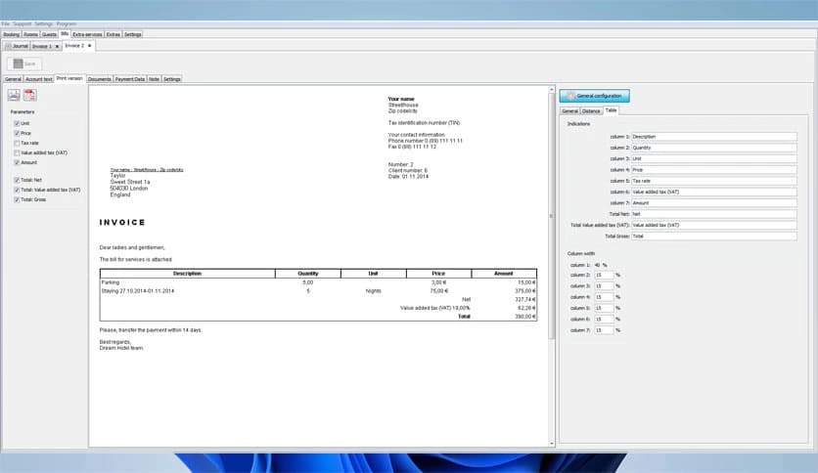This screenshot has height=473, width=818.
Task: Disable the Price checkbox
Action: point(16,133)
